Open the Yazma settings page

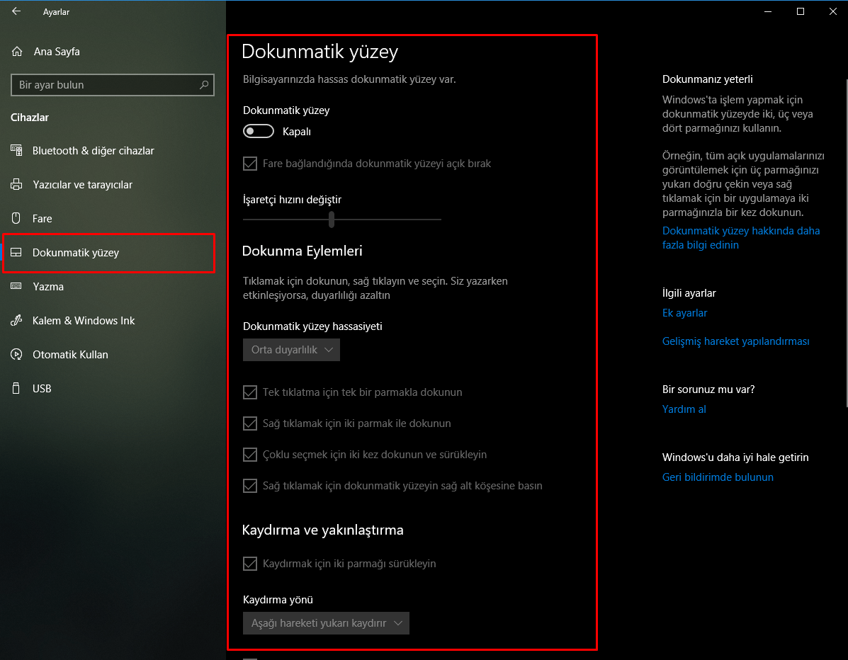click(x=113, y=287)
